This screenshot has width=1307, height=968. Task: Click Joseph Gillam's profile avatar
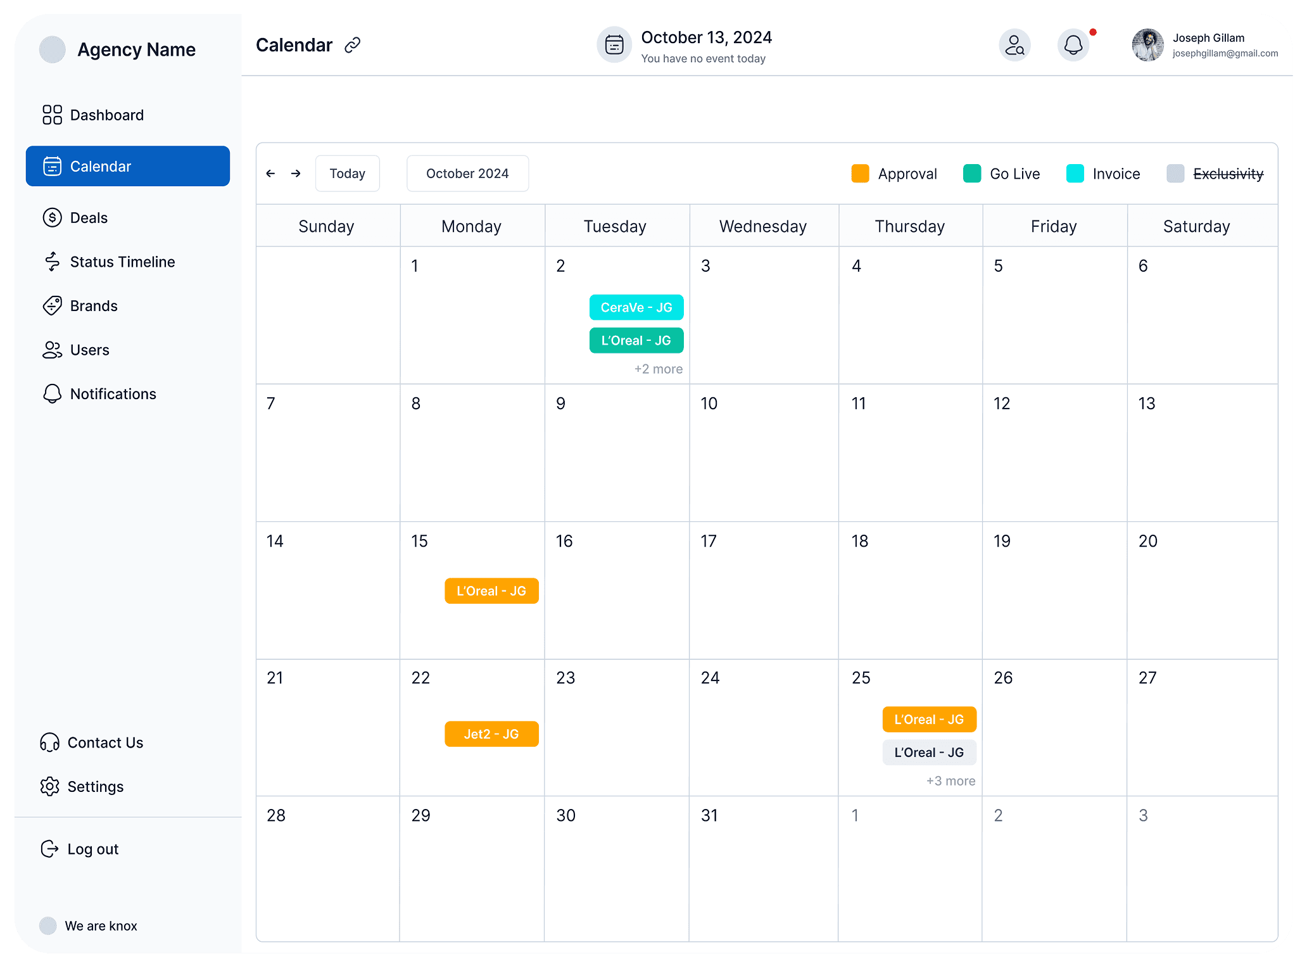pos(1147,45)
